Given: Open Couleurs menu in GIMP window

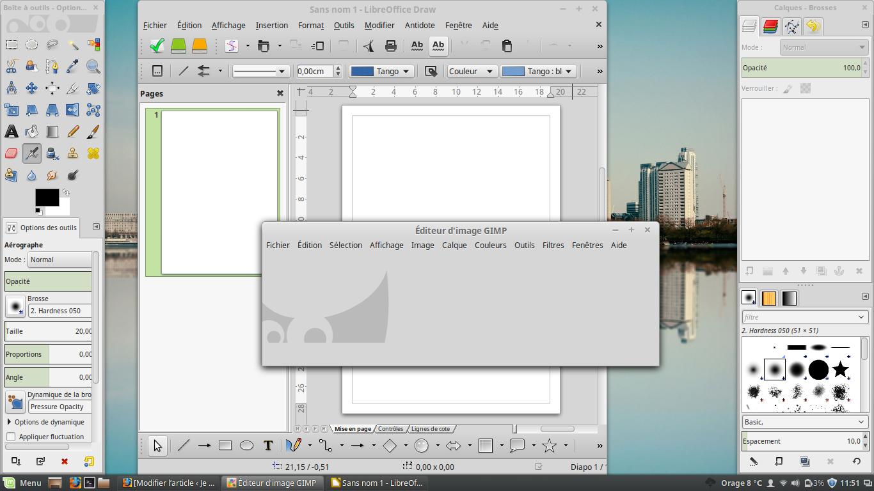Looking at the screenshot, I should pyautogui.click(x=491, y=245).
